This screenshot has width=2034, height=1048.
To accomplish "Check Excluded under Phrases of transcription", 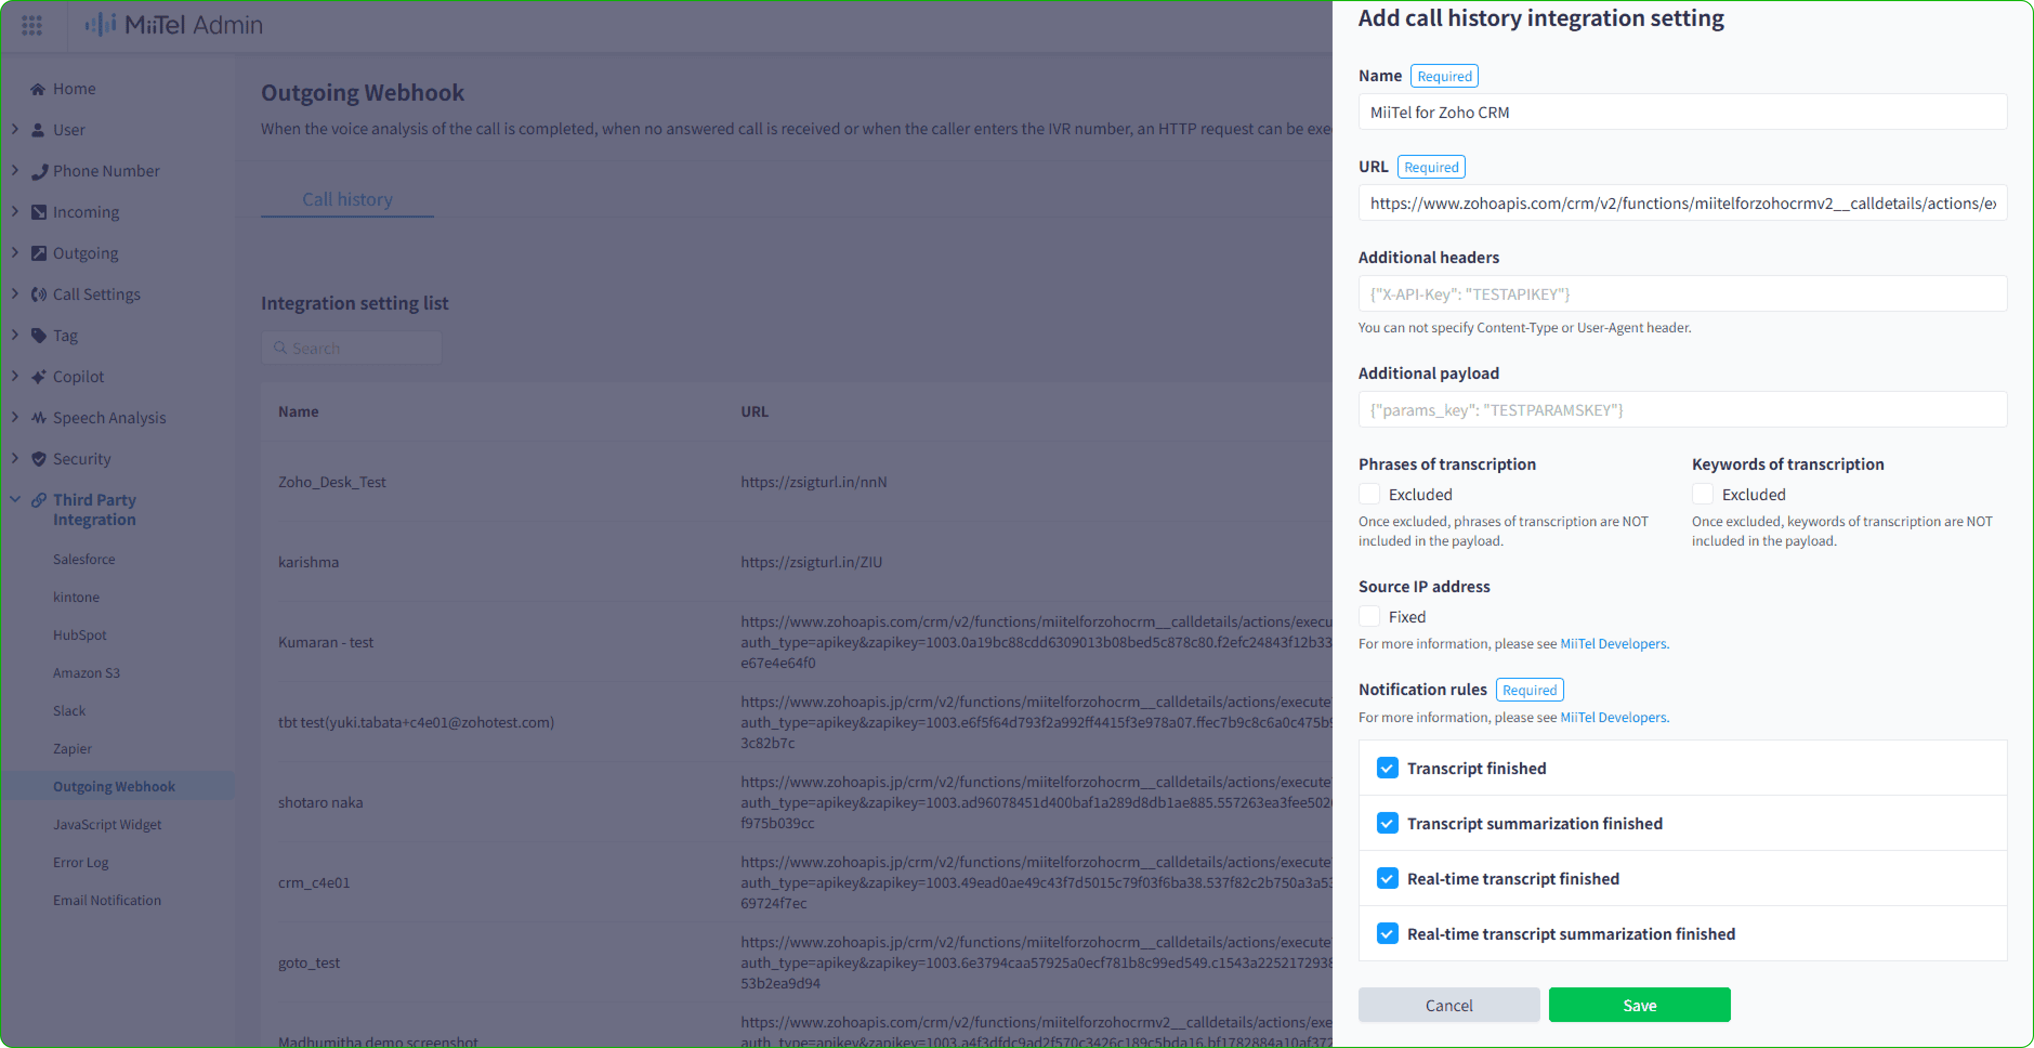I will point(1369,494).
